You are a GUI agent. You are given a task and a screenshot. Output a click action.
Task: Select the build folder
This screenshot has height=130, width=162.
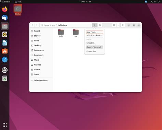point(61,33)
